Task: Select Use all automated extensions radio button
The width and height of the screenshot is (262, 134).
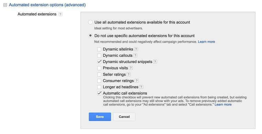Action: pyautogui.click(x=90, y=22)
